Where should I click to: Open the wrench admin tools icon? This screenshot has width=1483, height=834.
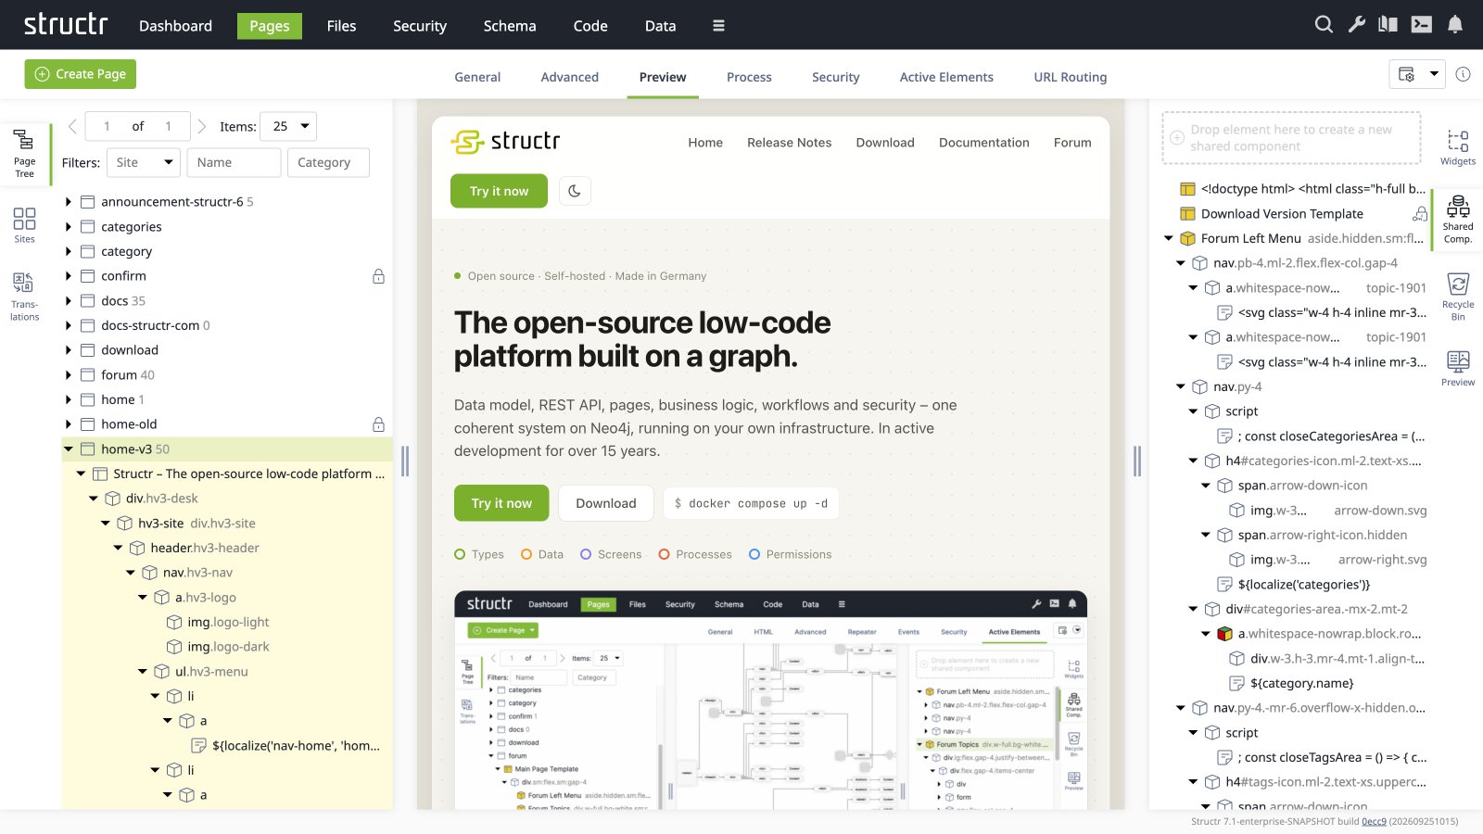(1357, 25)
